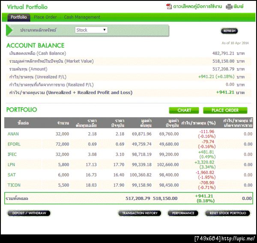This screenshot has height=243, width=257.
Task: Select the TICON stock symbol
Action: [14, 185]
